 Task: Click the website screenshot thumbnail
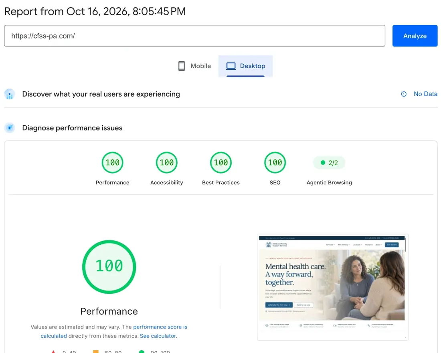tap(332, 287)
